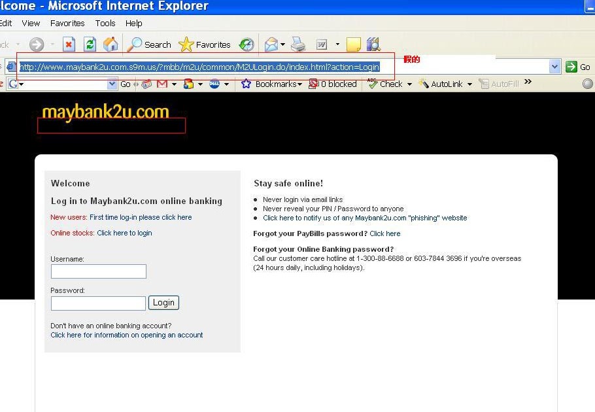
Task: Click information on opening an account link
Action: pyautogui.click(x=127, y=335)
